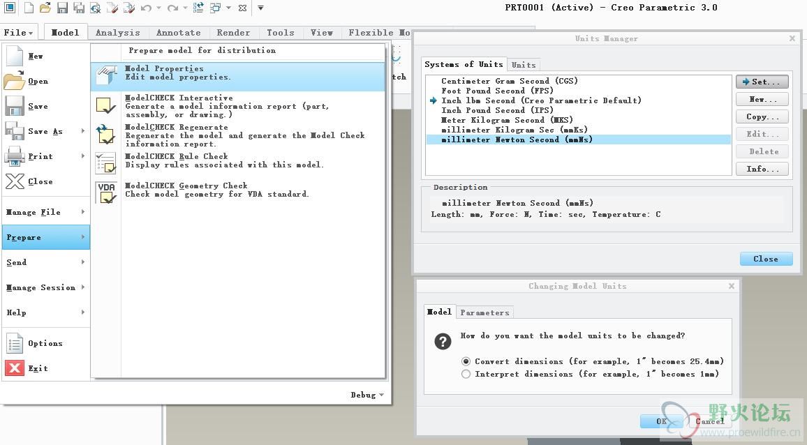Switch to the Tools ribbon tab
This screenshot has height=445, width=807.
pyautogui.click(x=281, y=32)
